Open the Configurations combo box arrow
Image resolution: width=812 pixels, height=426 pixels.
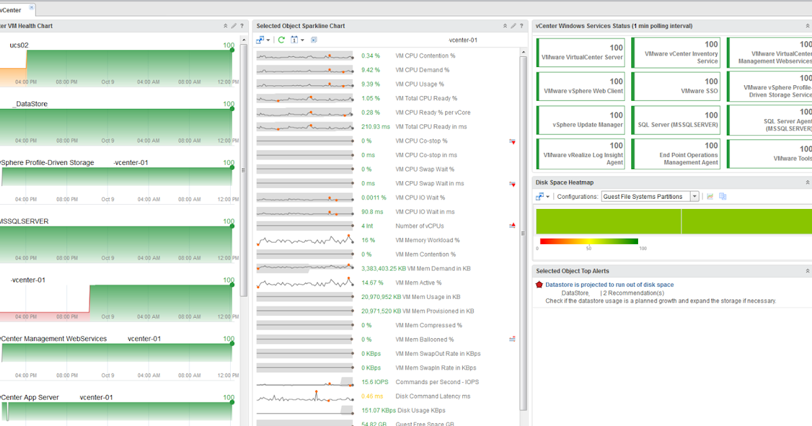[x=694, y=196]
